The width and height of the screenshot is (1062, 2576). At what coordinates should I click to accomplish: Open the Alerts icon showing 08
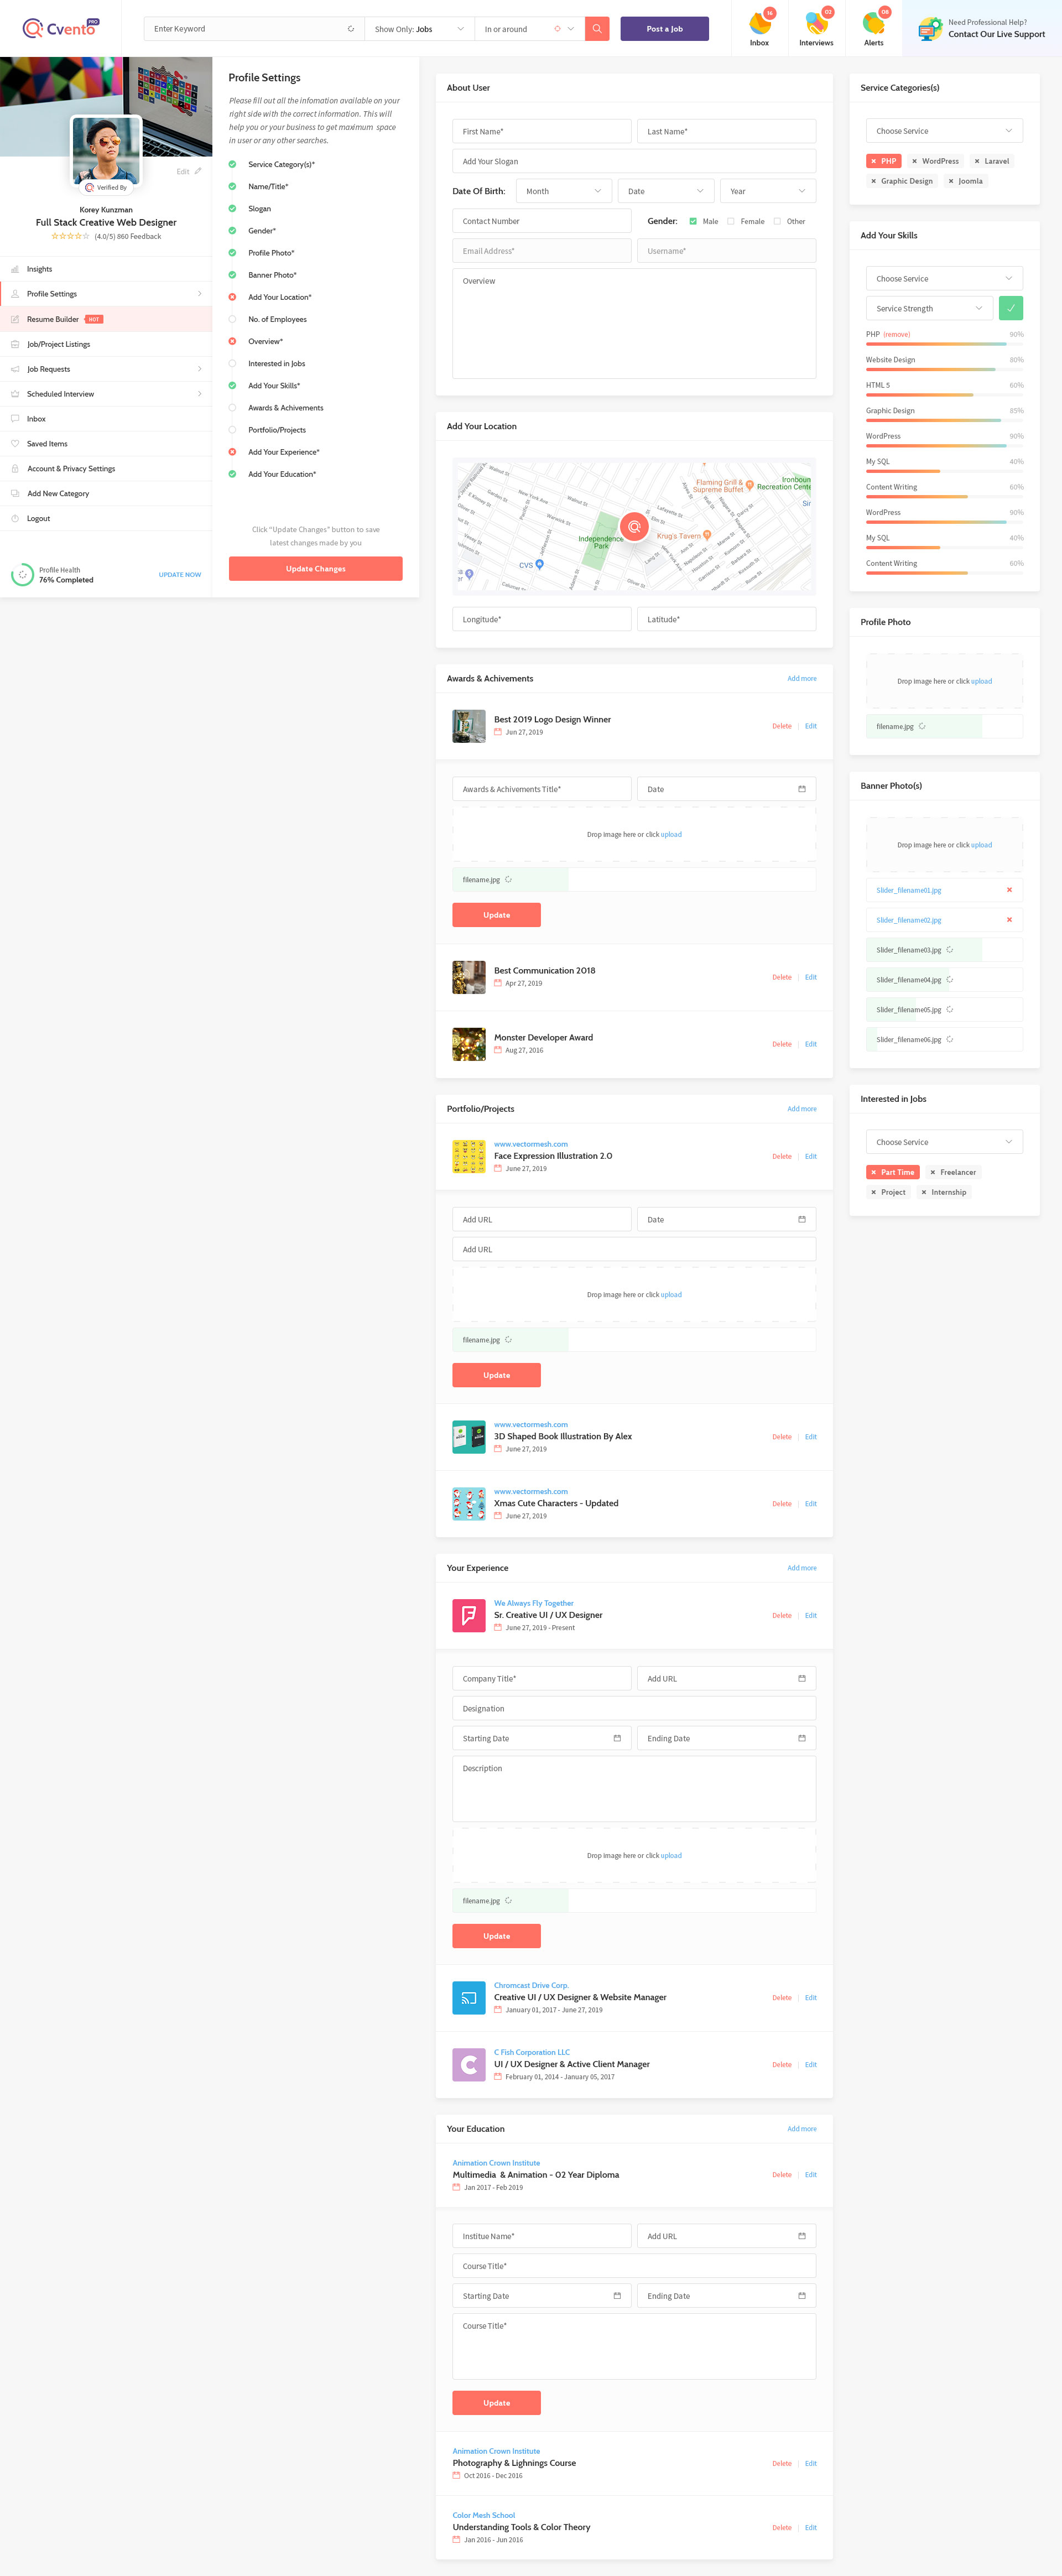(873, 24)
